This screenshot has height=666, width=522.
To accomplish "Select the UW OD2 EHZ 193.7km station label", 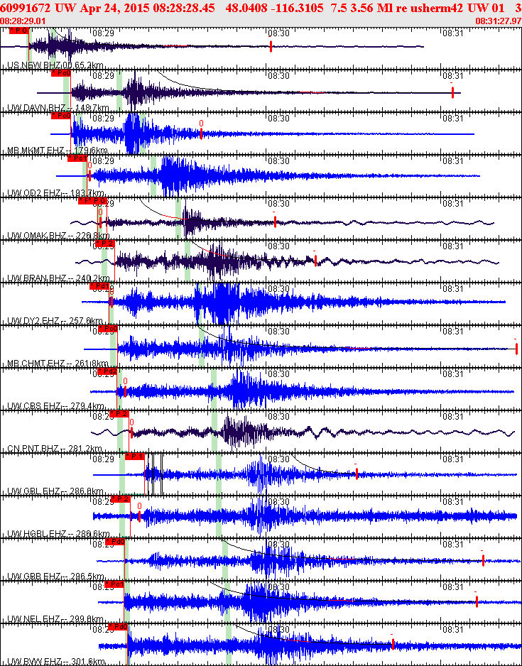I will tap(55, 193).
